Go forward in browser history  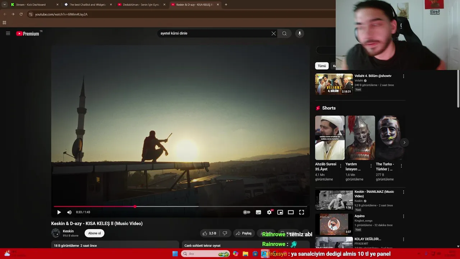[x=13, y=14]
